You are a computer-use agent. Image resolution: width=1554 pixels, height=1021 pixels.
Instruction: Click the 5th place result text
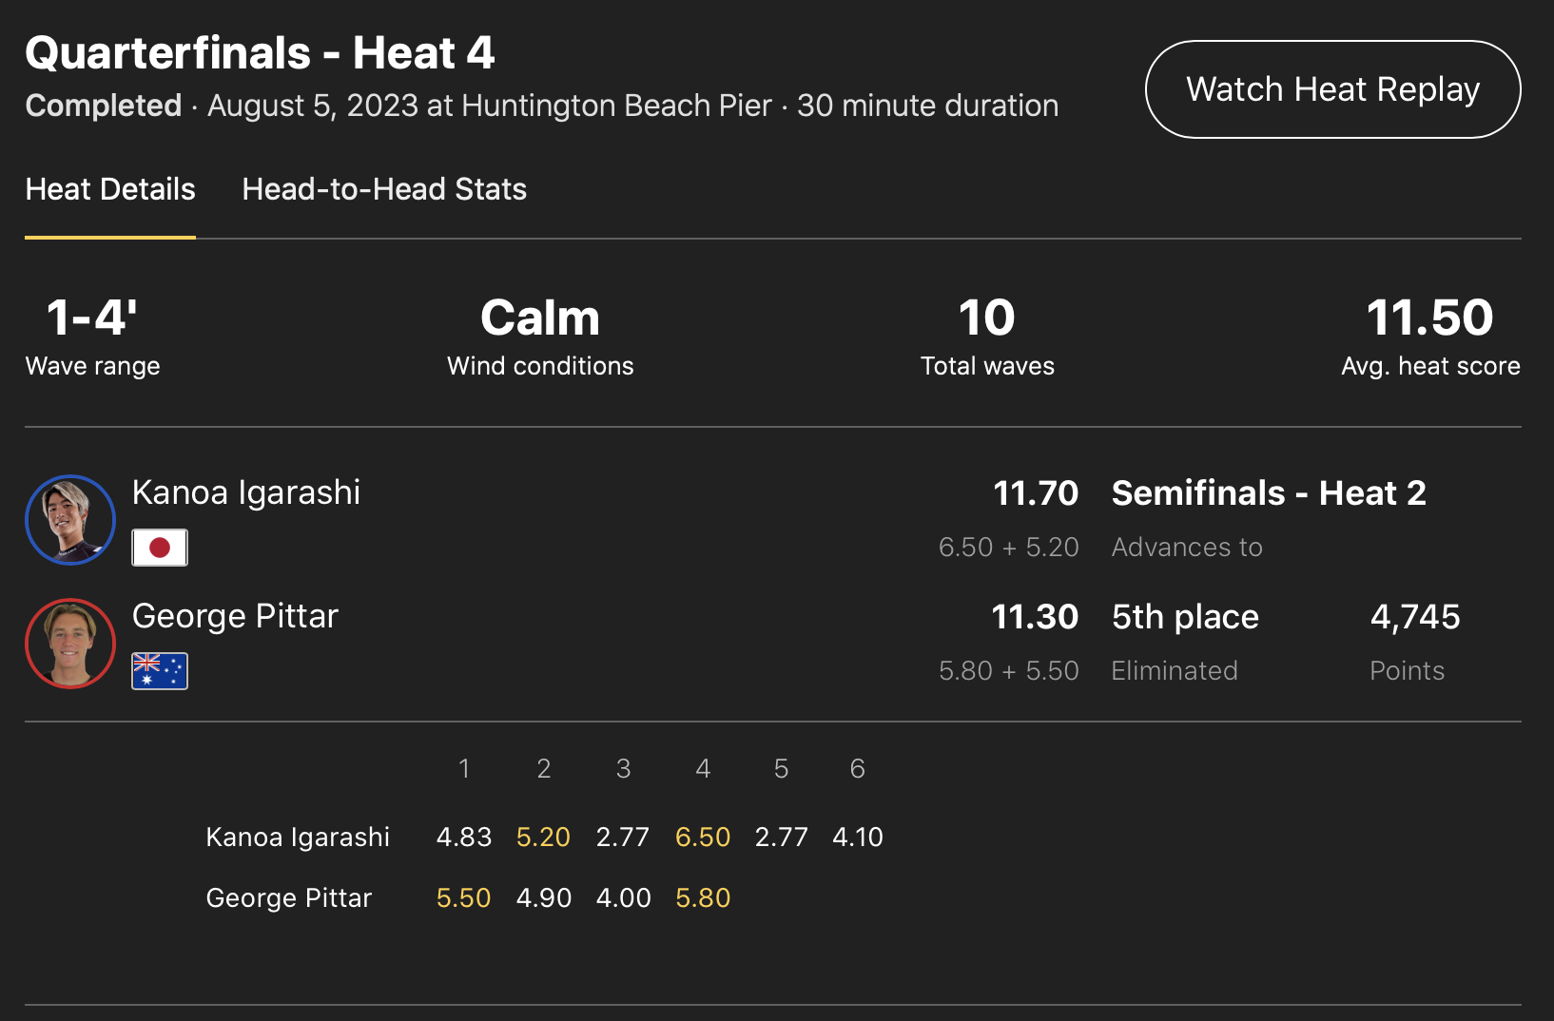(1185, 617)
